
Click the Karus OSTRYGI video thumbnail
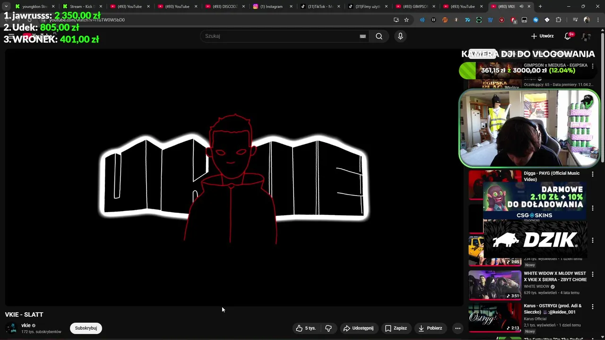(x=495, y=317)
